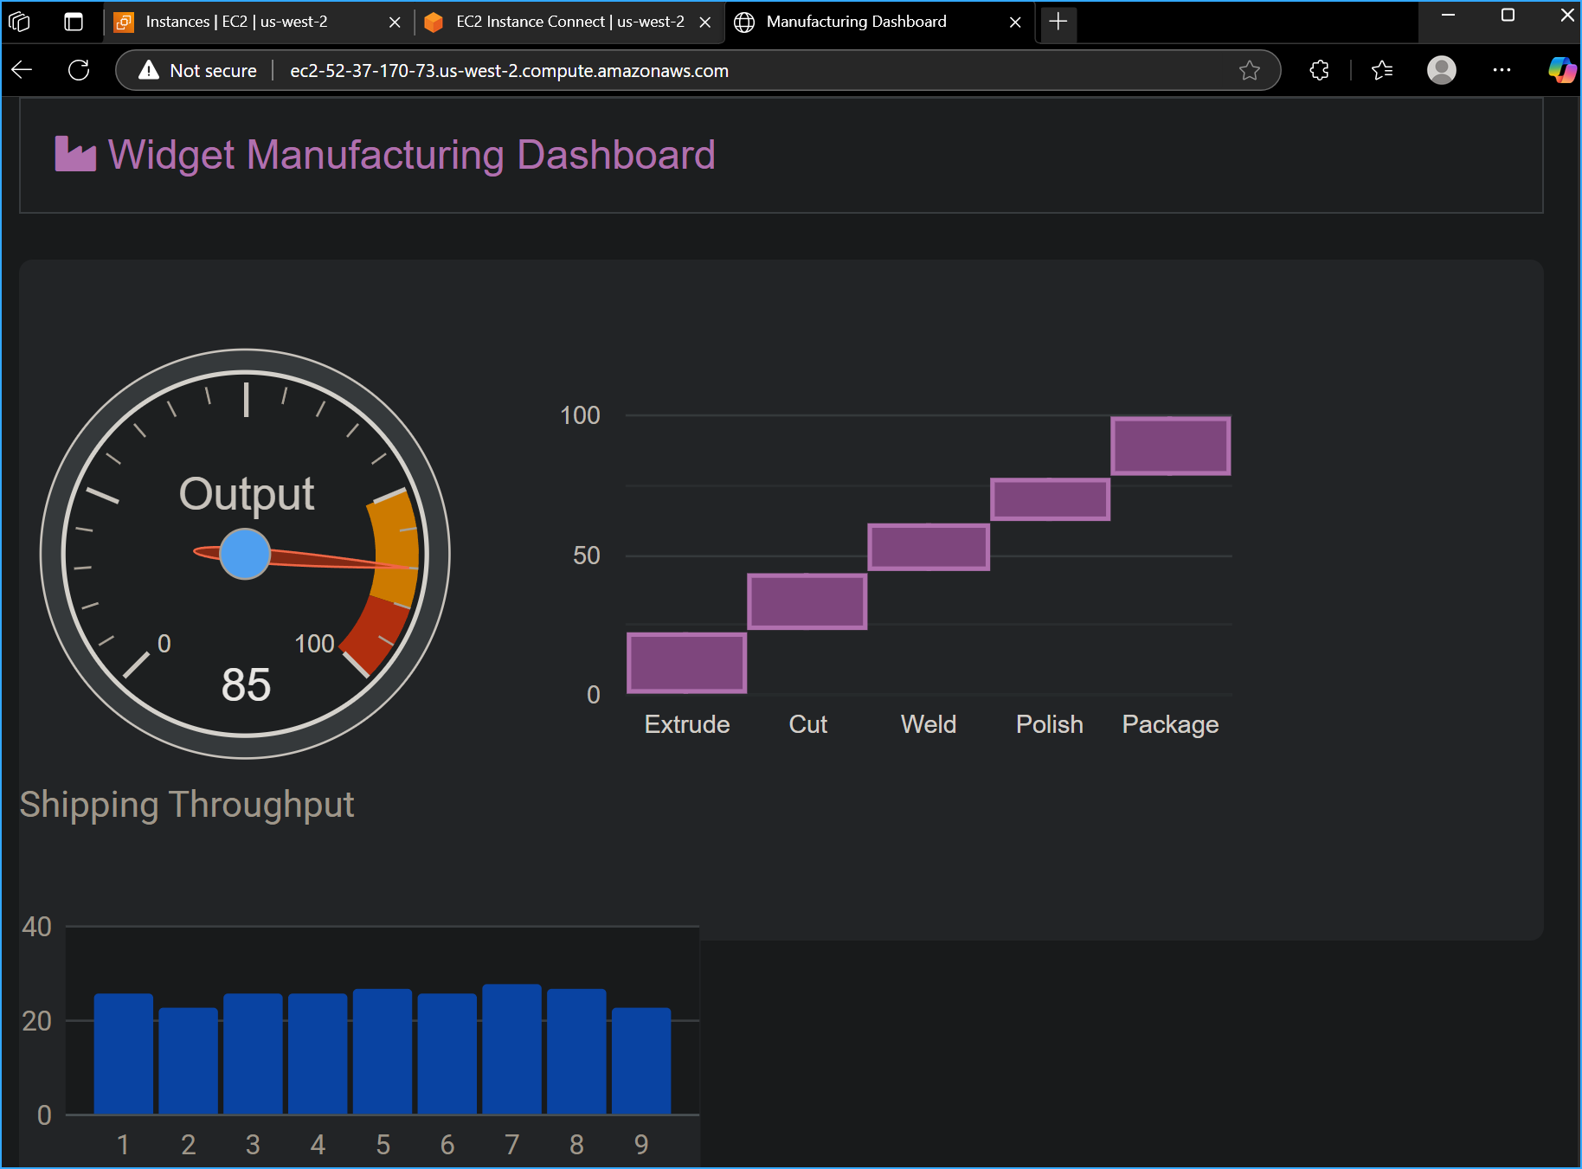
Task: Open the Workspaces icon
Action: point(19,22)
